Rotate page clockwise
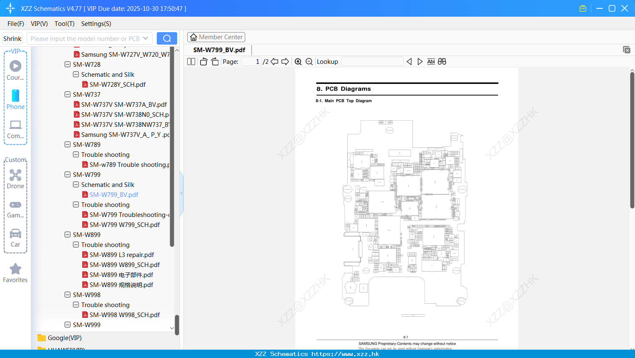This screenshot has height=358, width=635. tap(215, 61)
